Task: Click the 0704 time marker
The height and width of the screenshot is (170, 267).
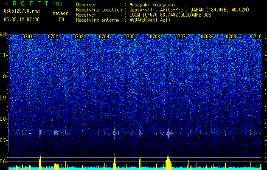Action: tap(104, 37)
